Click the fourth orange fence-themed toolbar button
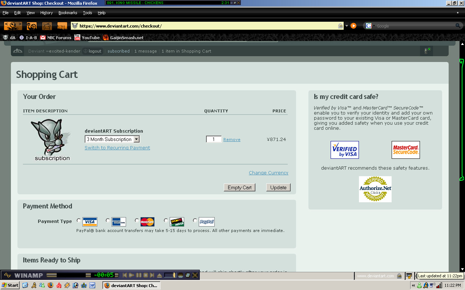The height and width of the screenshot is (290, 465). click(62, 26)
